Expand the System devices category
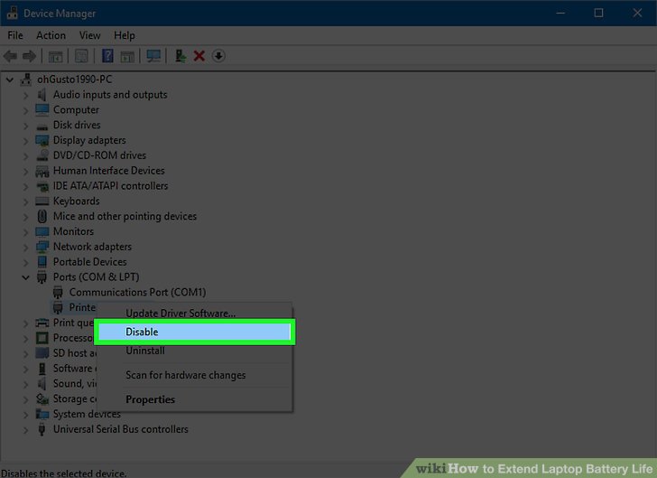Viewport: 657px width, 478px height. (25, 415)
